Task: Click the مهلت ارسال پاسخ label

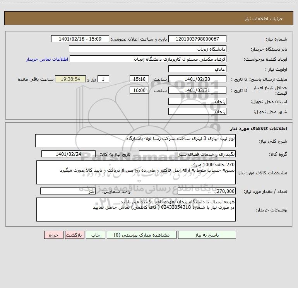Action: coord(268,79)
